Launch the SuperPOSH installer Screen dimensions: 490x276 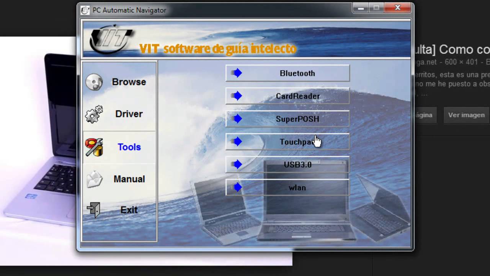(287, 119)
